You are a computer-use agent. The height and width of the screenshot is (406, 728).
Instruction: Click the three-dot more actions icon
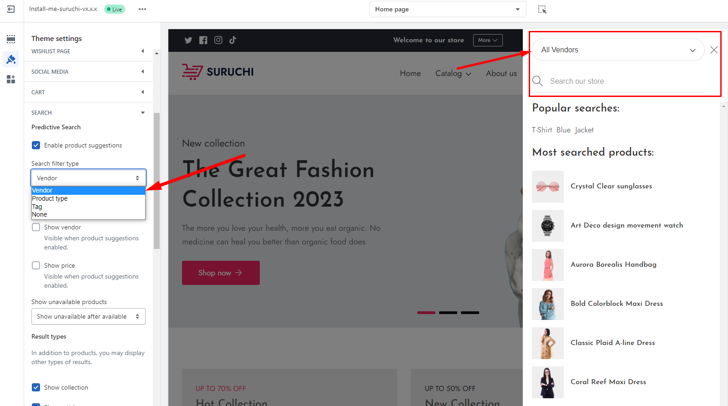point(142,9)
